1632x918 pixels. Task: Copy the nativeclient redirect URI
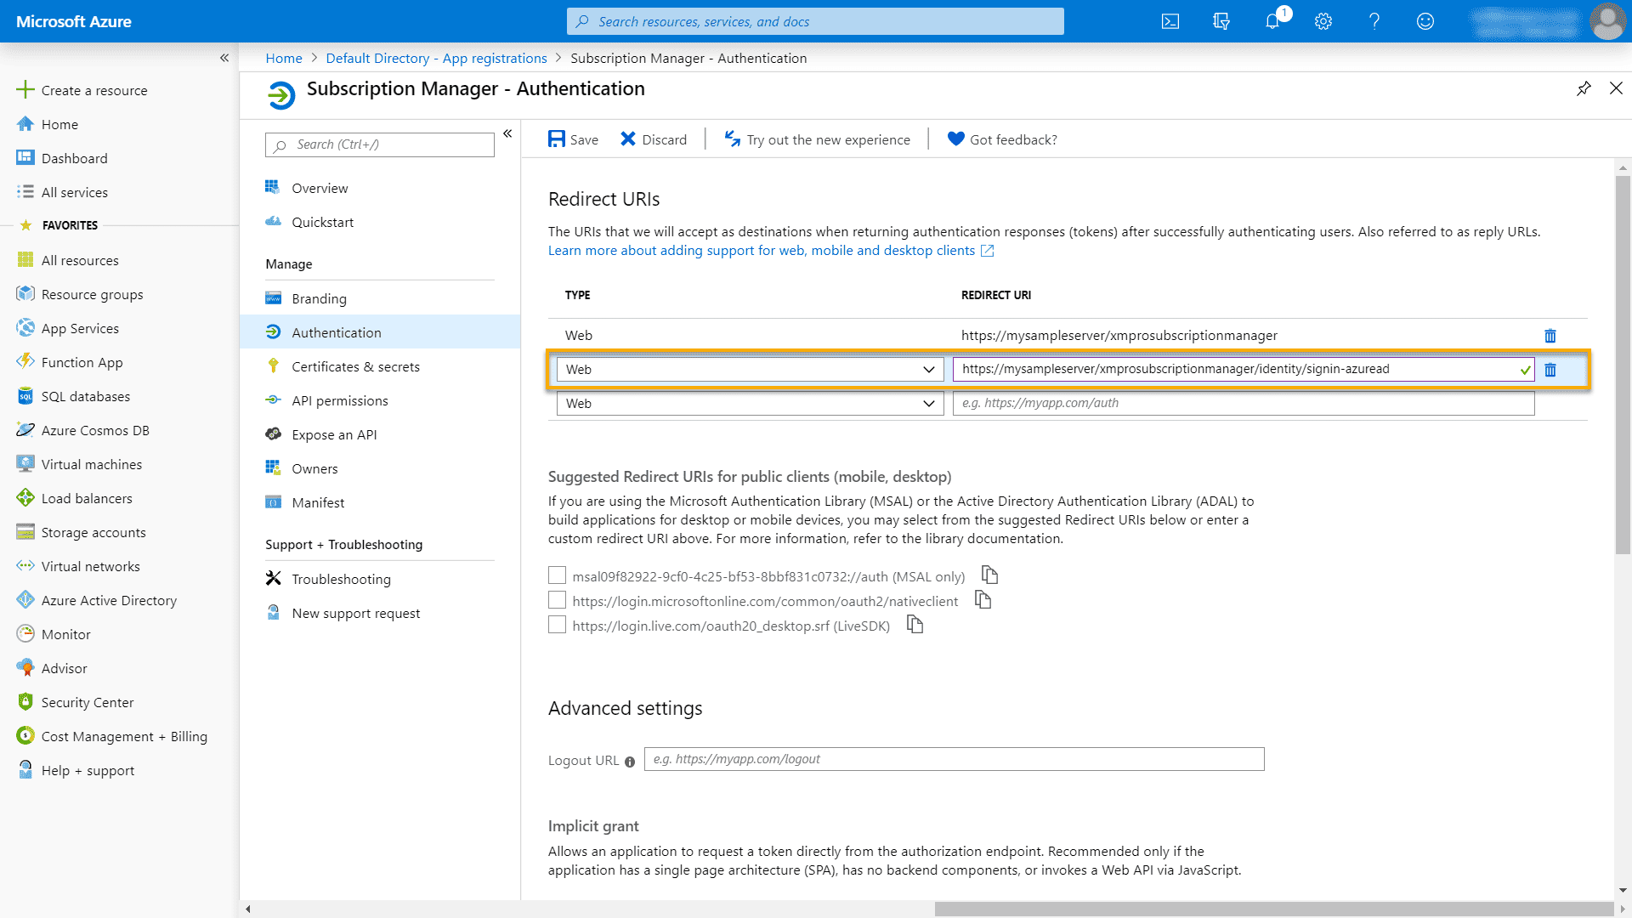pyautogui.click(x=983, y=600)
